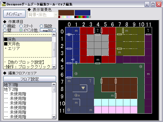Click the @ symbol in column 1 row 6
163x122 pixels.
tap(76, 73)
